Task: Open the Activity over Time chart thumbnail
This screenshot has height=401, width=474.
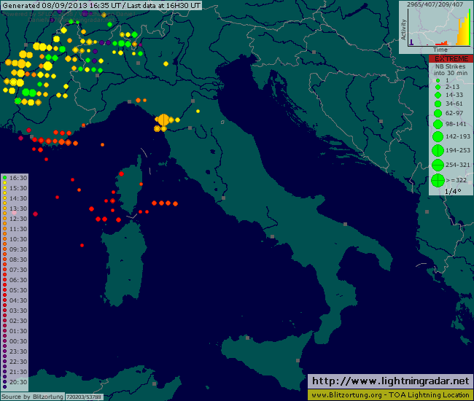Action: [436, 27]
